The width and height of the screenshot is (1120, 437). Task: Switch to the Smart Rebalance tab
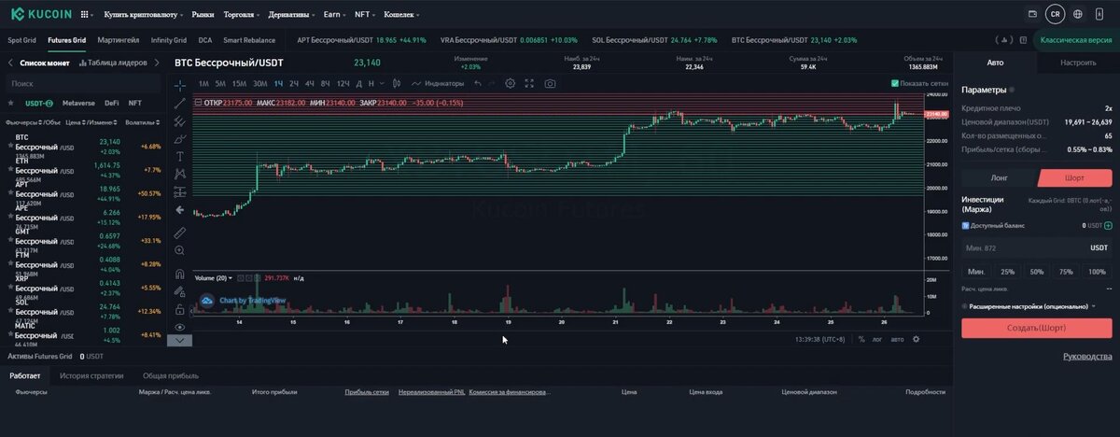[249, 40]
